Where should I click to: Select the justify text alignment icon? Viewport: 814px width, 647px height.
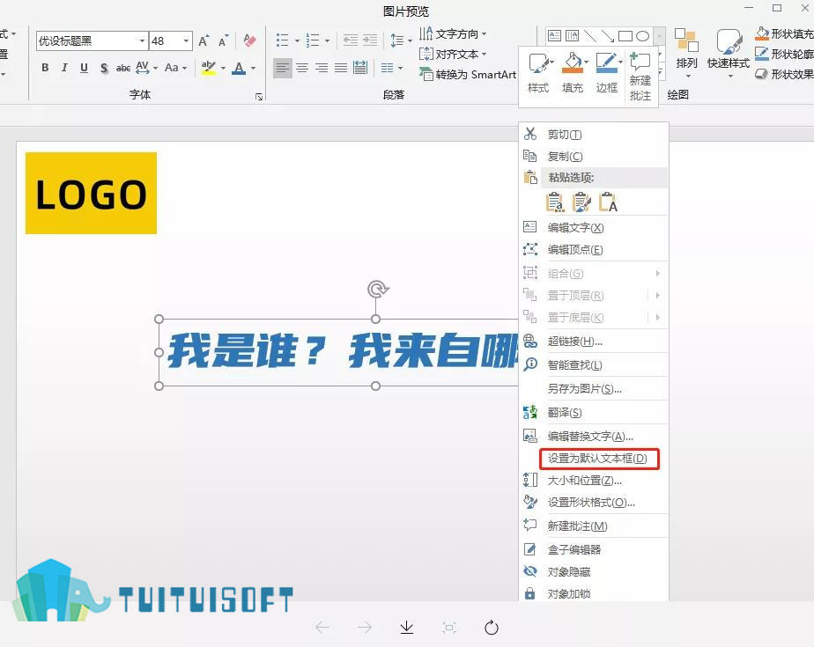pyautogui.click(x=341, y=68)
